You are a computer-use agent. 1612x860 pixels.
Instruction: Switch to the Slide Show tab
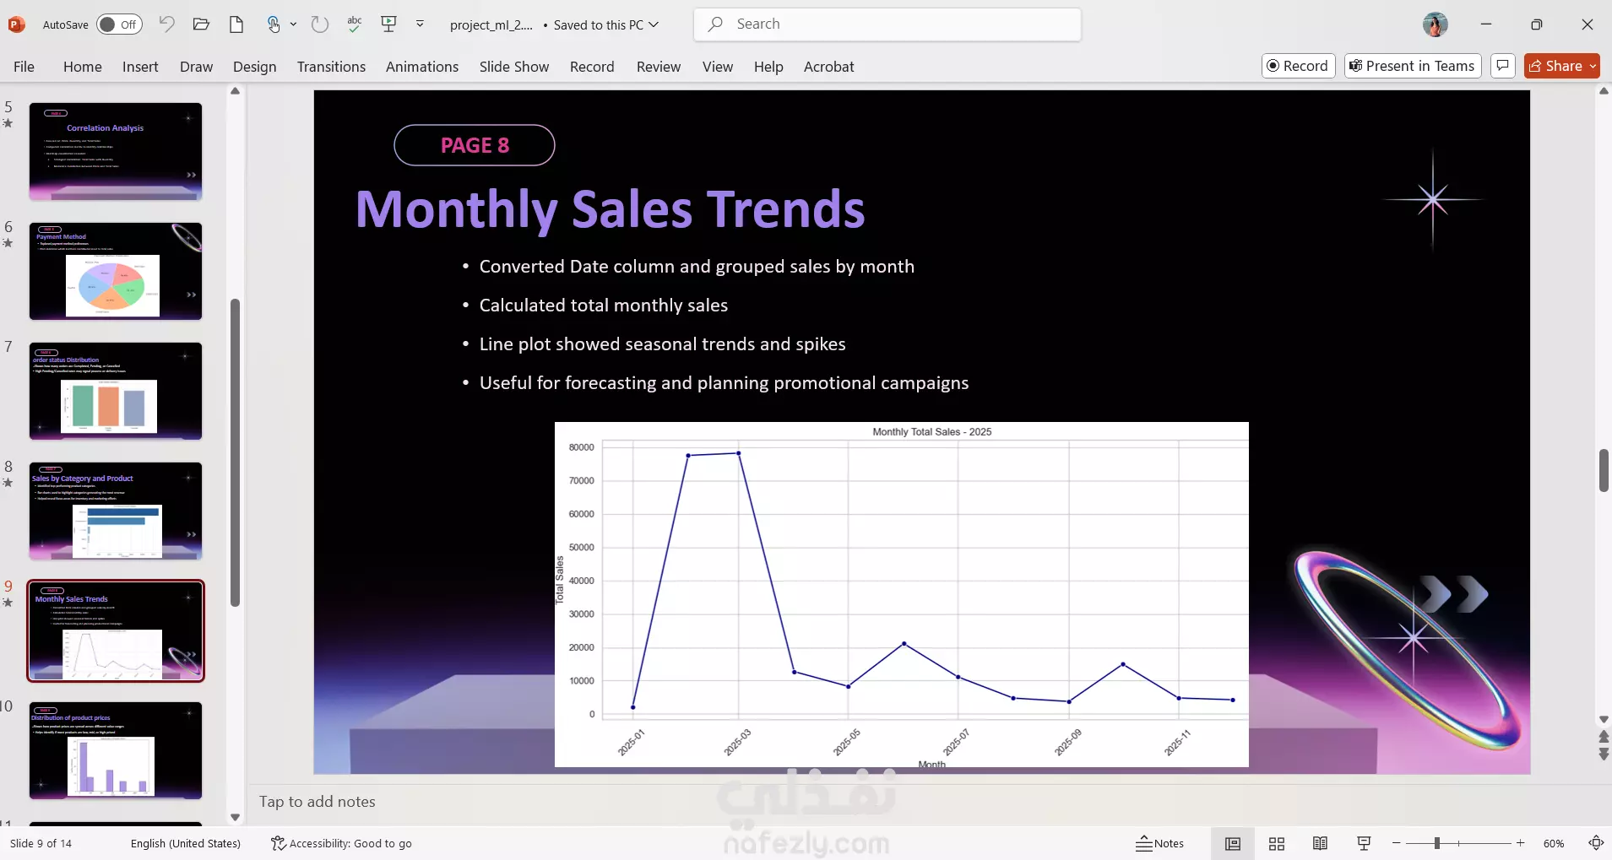(514, 67)
